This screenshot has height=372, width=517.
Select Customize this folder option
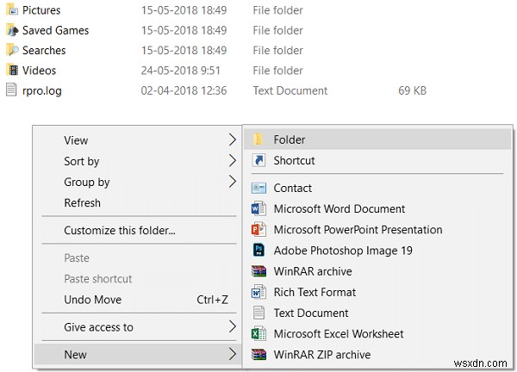click(120, 231)
